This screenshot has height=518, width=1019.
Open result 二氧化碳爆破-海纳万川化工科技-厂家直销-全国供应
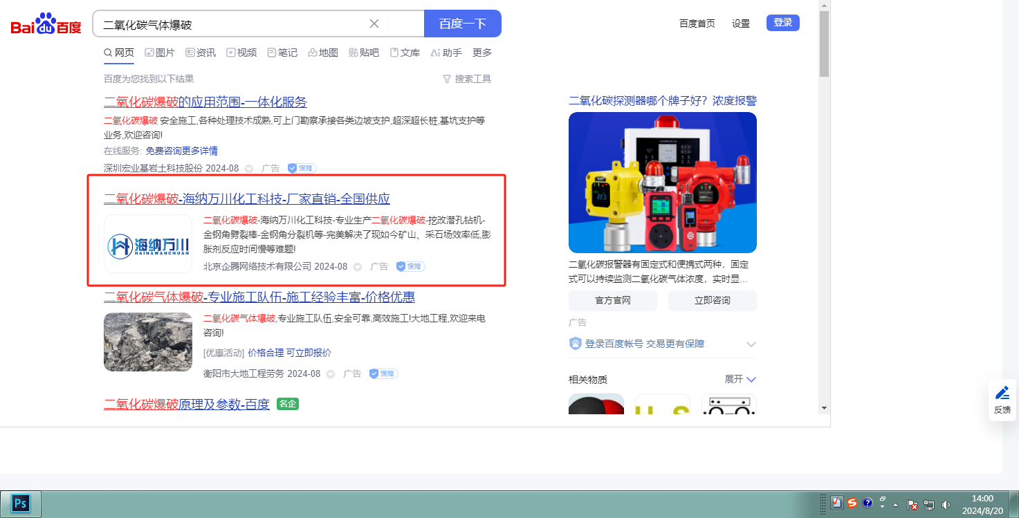tap(247, 199)
